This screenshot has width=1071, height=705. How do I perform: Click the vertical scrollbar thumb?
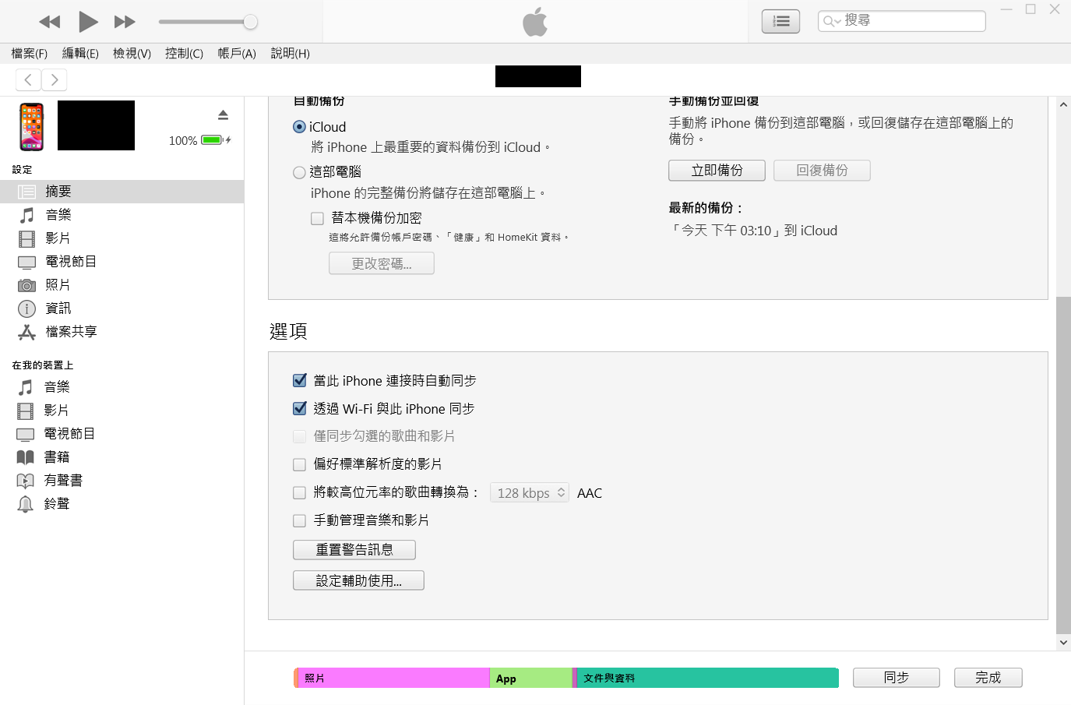[1063, 465]
